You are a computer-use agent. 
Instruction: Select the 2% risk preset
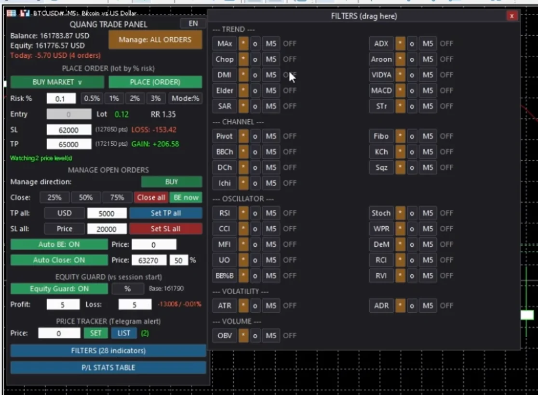(135, 99)
